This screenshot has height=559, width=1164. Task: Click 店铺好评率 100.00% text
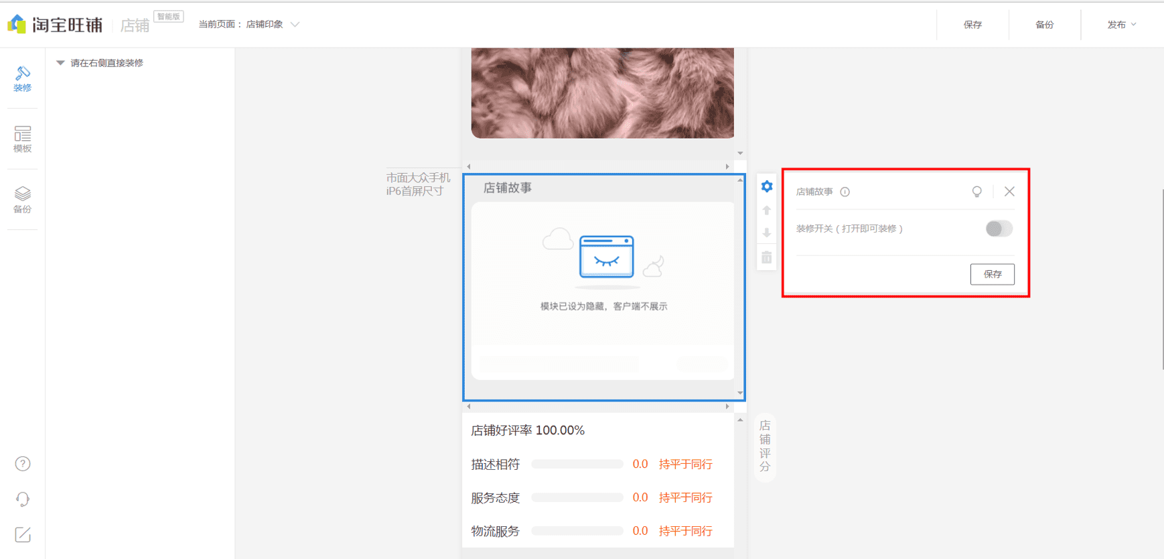(528, 430)
